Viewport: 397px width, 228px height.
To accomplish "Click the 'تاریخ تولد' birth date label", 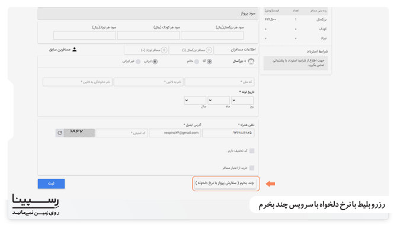I will coord(247,92).
